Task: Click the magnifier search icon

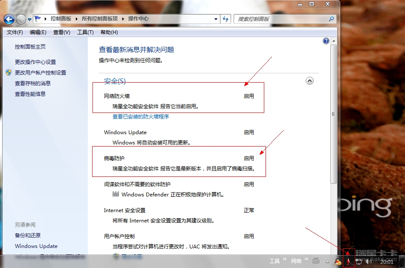Action: [x=331, y=19]
